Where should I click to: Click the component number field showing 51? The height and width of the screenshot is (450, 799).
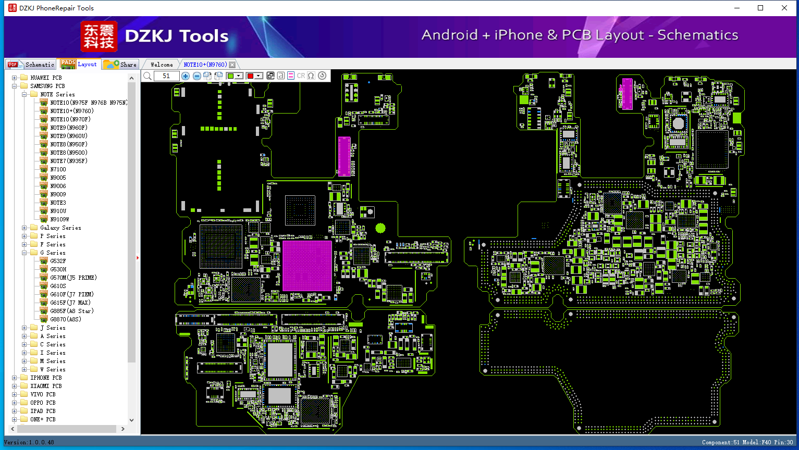pyautogui.click(x=167, y=76)
